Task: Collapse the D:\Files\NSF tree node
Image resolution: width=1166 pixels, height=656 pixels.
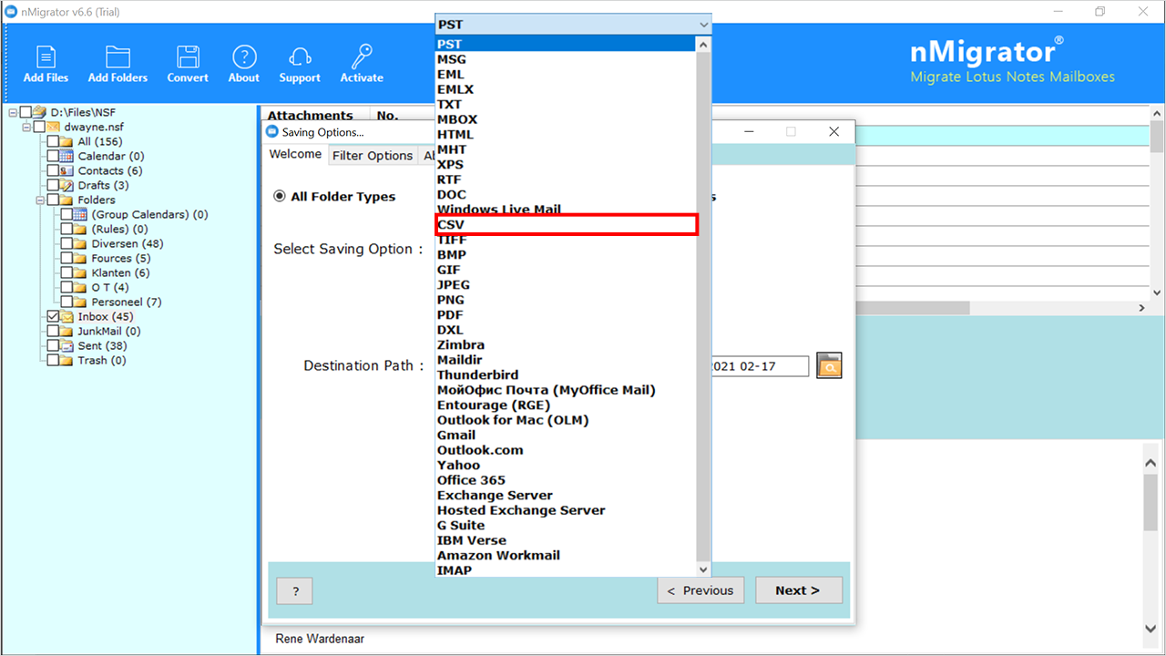Action: (13, 112)
